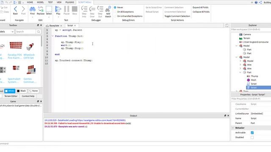Undock the Toolbox panel
This screenshot has height=152, width=271.
[38, 25]
